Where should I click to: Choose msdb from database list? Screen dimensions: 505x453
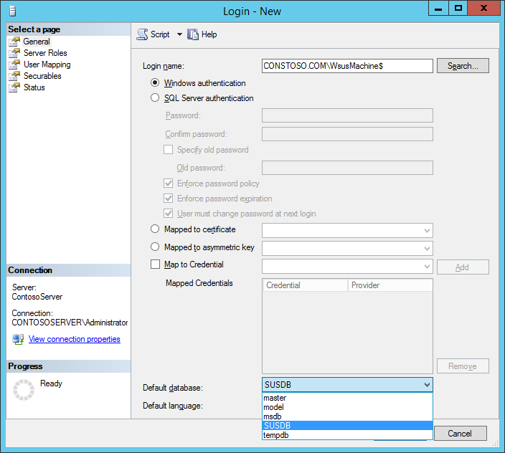tap(347, 416)
